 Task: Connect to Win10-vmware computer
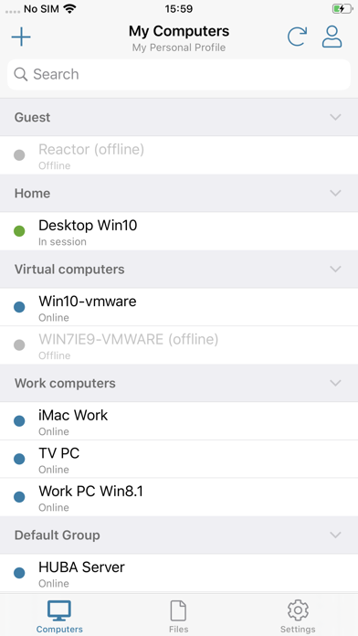pos(179,307)
